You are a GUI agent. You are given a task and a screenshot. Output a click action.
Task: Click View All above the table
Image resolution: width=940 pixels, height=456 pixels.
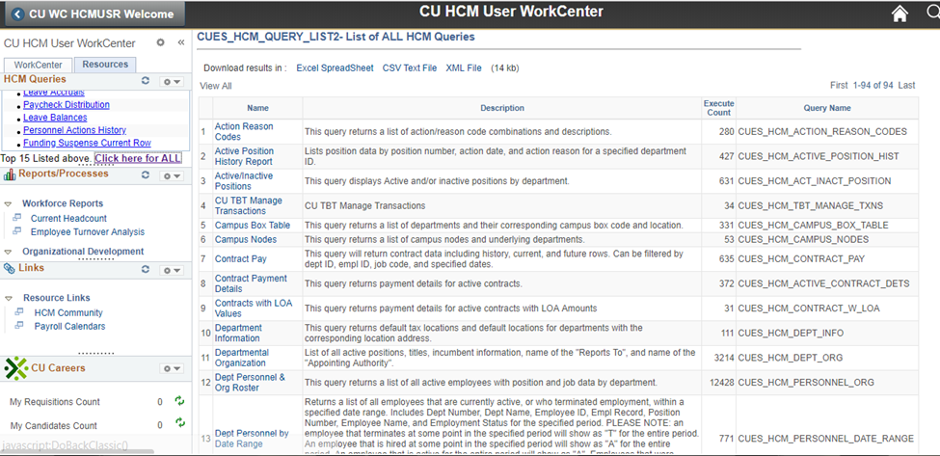[216, 86]
